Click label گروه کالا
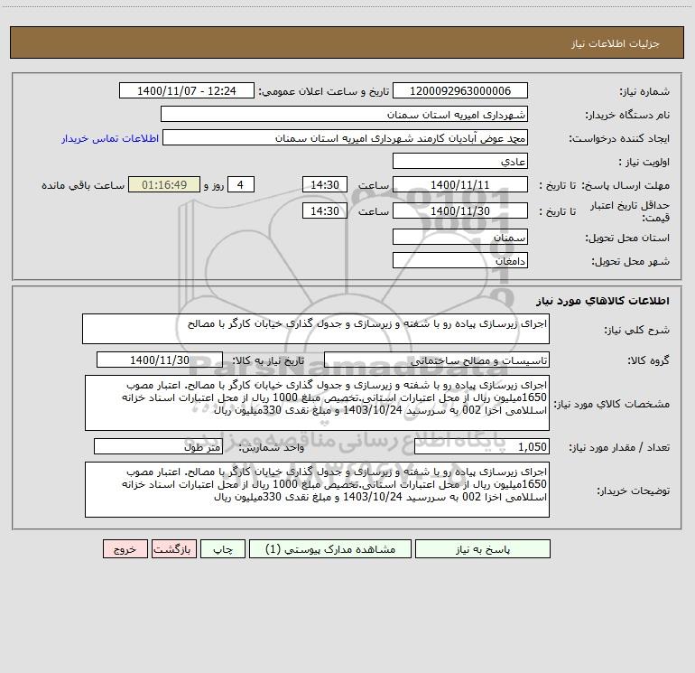 648,360
